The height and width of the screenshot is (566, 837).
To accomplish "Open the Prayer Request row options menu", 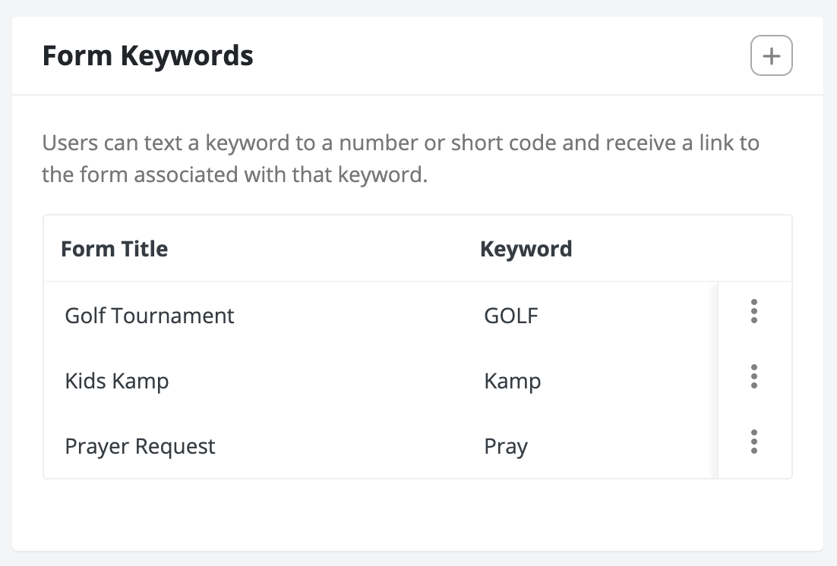I will point(753,442).
